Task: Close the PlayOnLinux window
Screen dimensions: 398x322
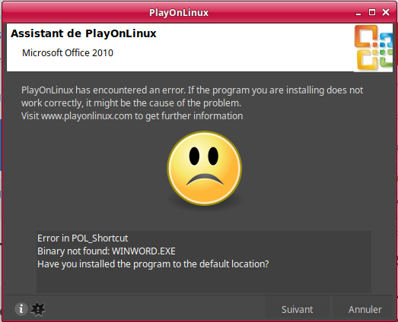Action: [x=386, y=12]
